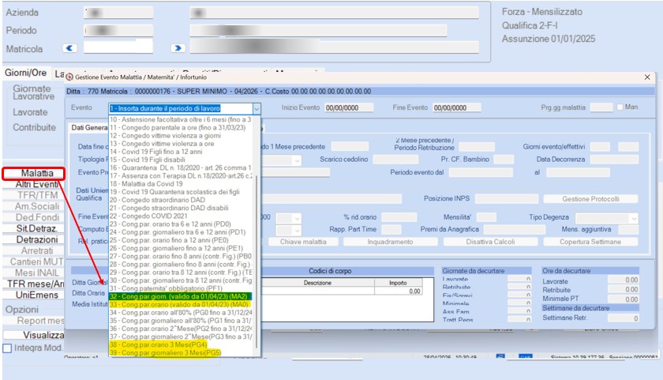Click the Matricola input field
Image resolution: width=663 pixels, height=380 pixels.
pos(118,46)
